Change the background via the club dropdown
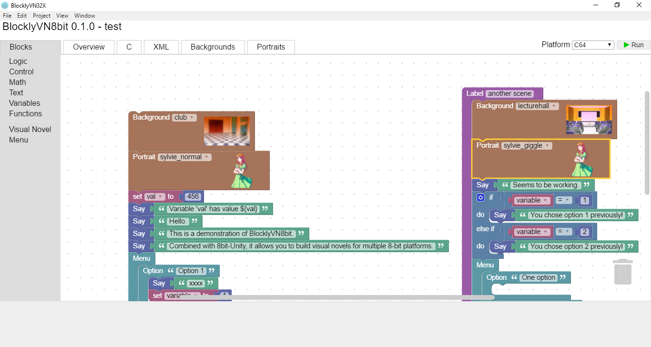Screen dimensions: 651x347 (x=186, y=117)
